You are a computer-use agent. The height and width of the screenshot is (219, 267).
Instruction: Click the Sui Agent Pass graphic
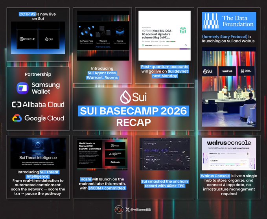[87, 32]
